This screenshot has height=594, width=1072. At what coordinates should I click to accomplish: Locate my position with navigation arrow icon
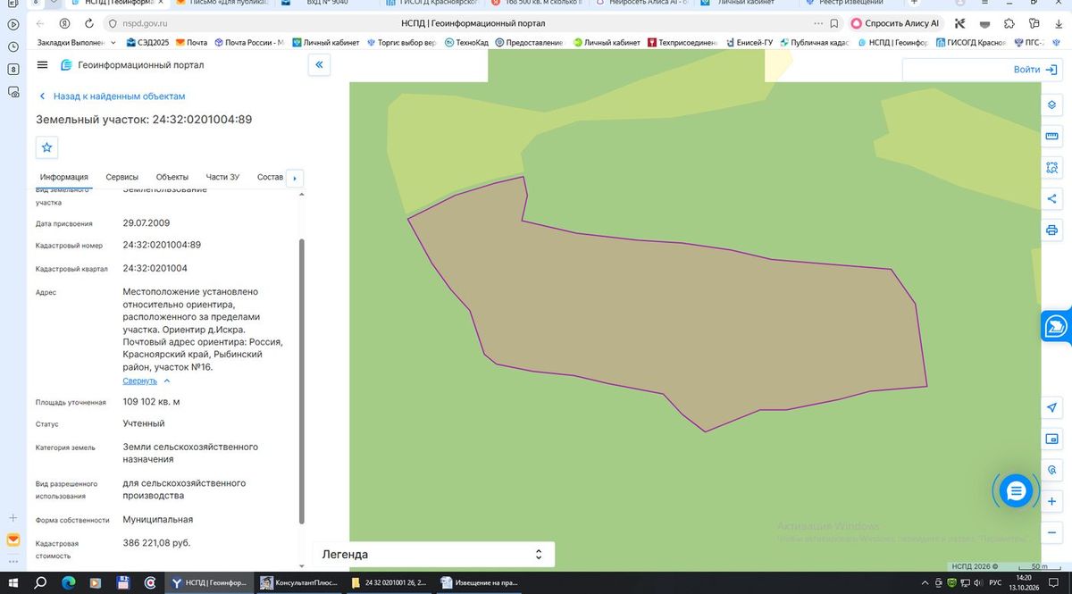[x=1051, y=407]
